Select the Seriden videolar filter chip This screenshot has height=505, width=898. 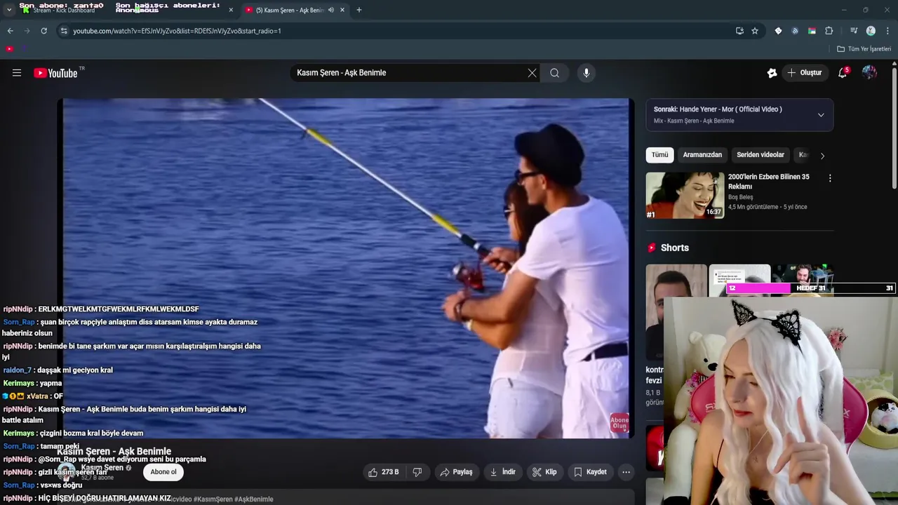760,155
